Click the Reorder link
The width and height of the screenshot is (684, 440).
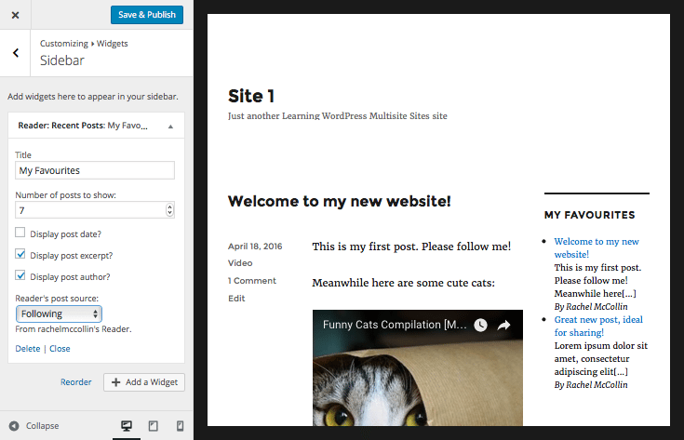[x=76, y=382]
